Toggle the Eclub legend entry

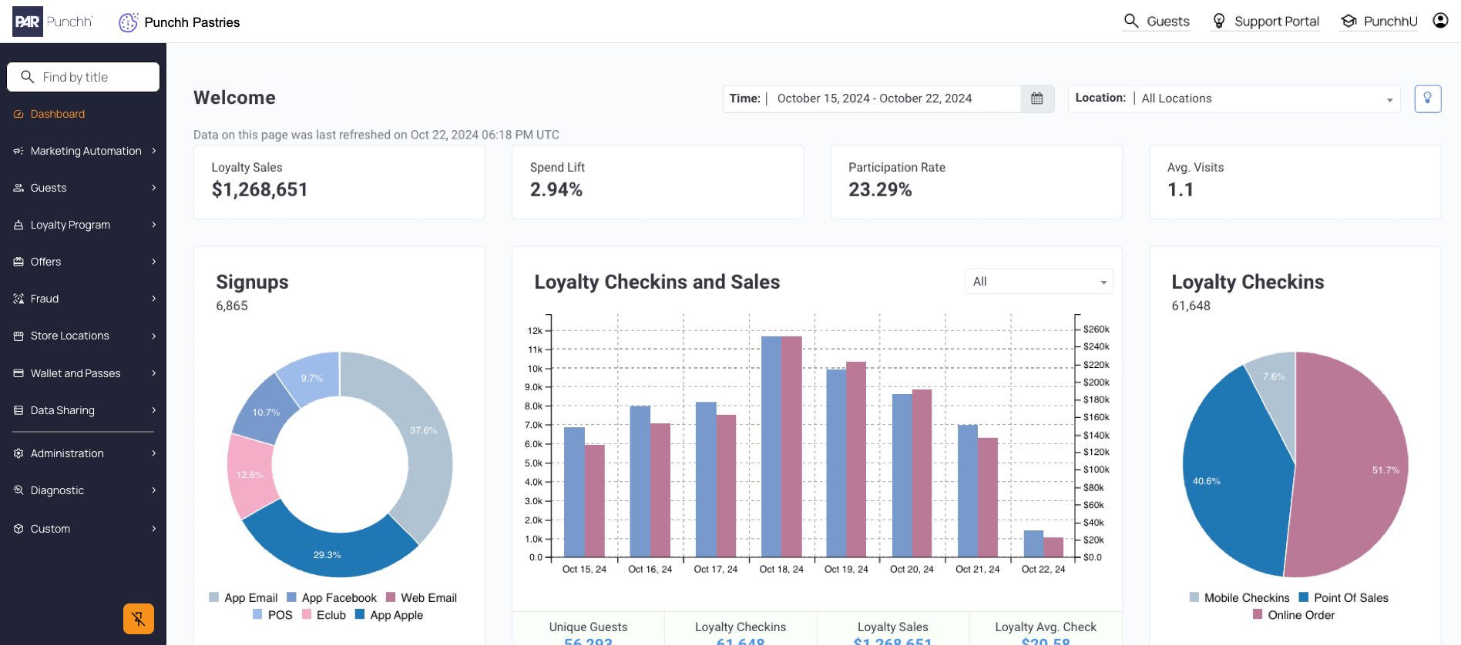tap(324, 615)
